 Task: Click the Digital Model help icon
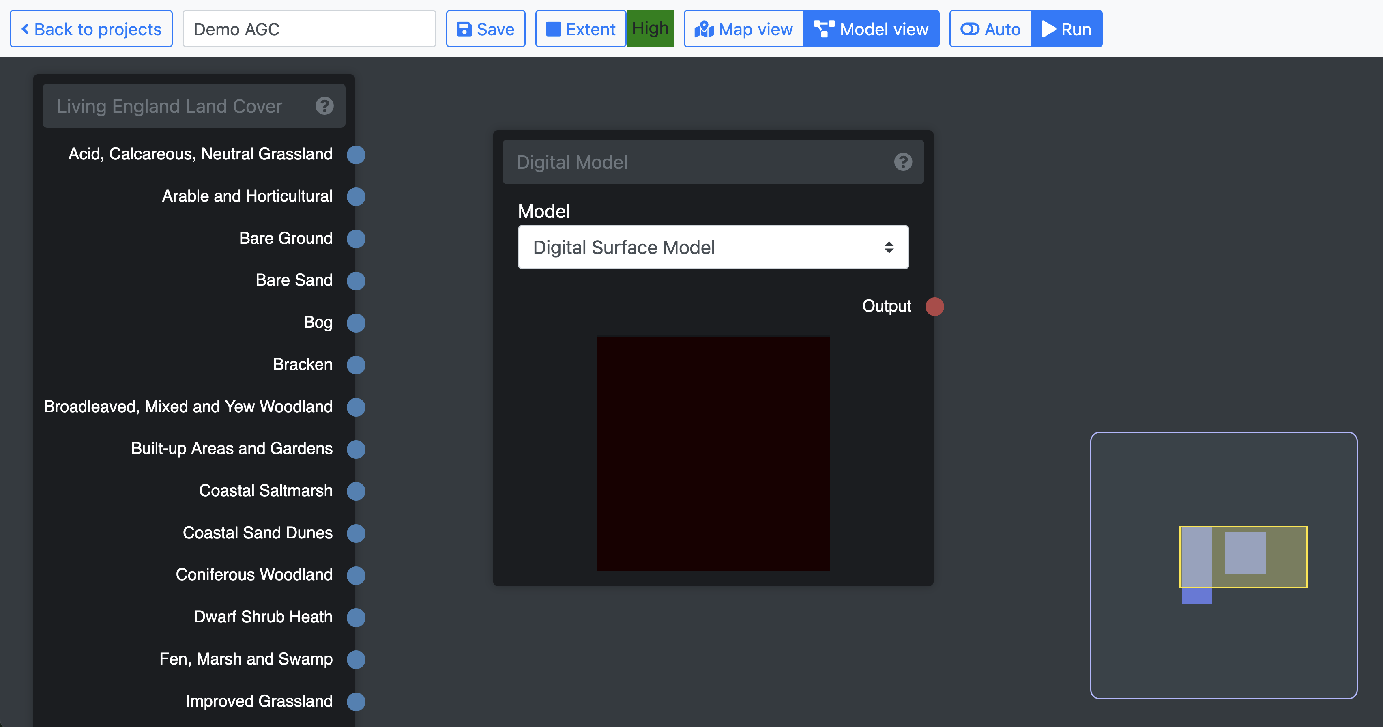902,161
